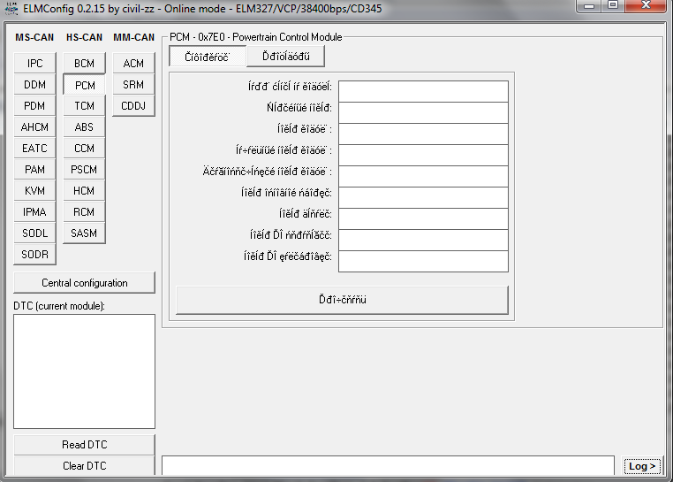Select the IPC module button
The image size is (673, 482).
click(34, 64)
